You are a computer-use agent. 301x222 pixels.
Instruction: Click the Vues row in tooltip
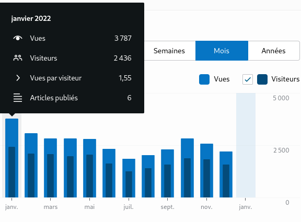(72, 38)
